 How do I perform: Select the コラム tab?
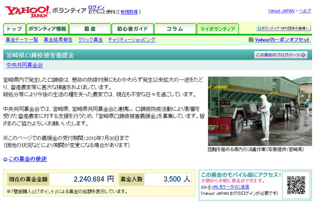tap(175, 29)
